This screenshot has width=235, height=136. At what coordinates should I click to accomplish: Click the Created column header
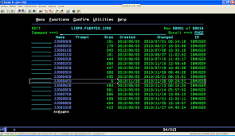tap(127, 37)
